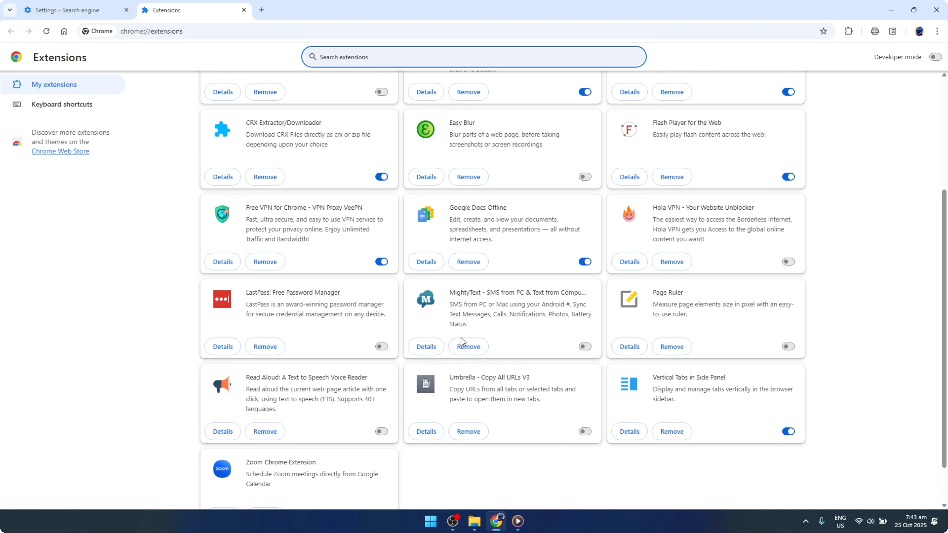948x533 pixels.
Task: Open the side panel toolbar icon
Action: click(x=893, y=31)
